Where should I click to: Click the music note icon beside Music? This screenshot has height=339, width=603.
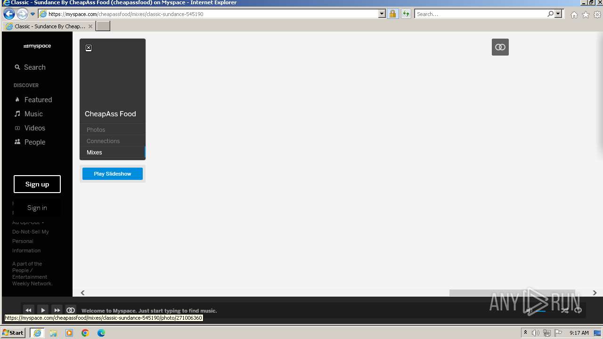(17, 114)
